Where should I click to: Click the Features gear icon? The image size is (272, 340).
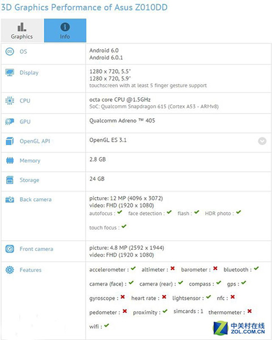(10, 270)
